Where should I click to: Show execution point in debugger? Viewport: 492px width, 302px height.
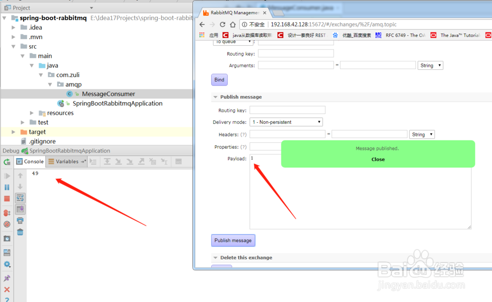point(93,162)
